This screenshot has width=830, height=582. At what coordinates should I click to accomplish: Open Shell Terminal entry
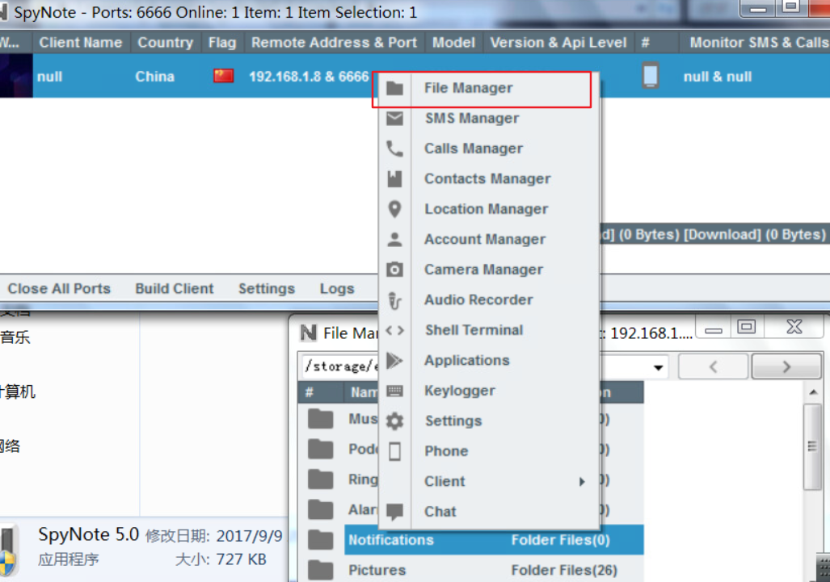click(x=490, y=330)
